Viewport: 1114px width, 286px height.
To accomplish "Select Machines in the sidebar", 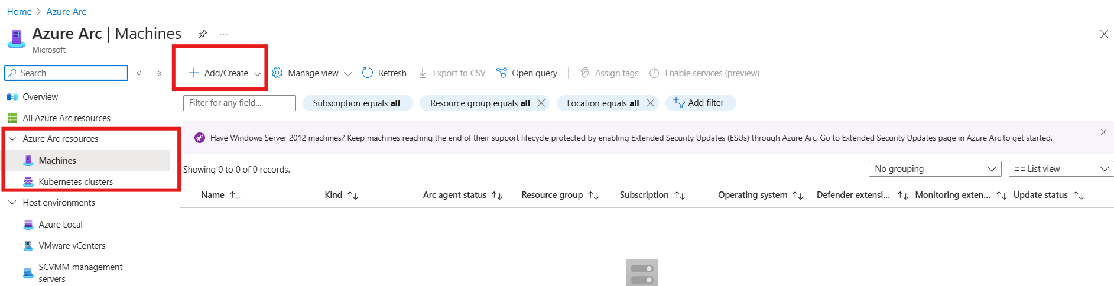I will [57, 160].
